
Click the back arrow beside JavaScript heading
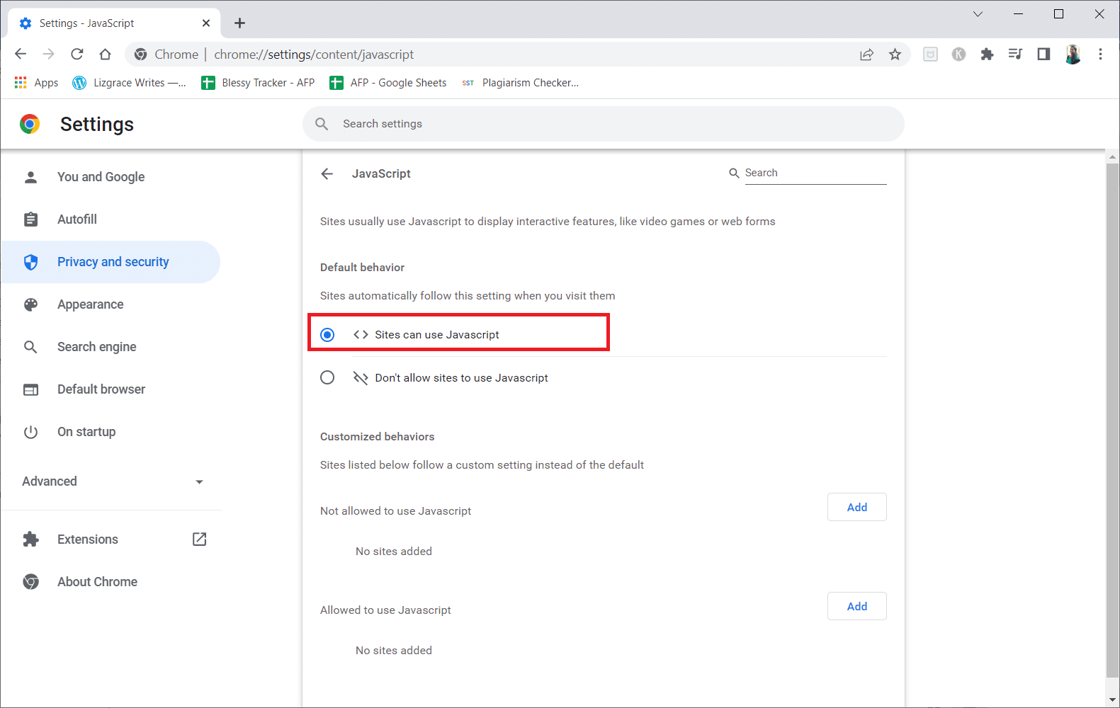click(x=327, y=173)
